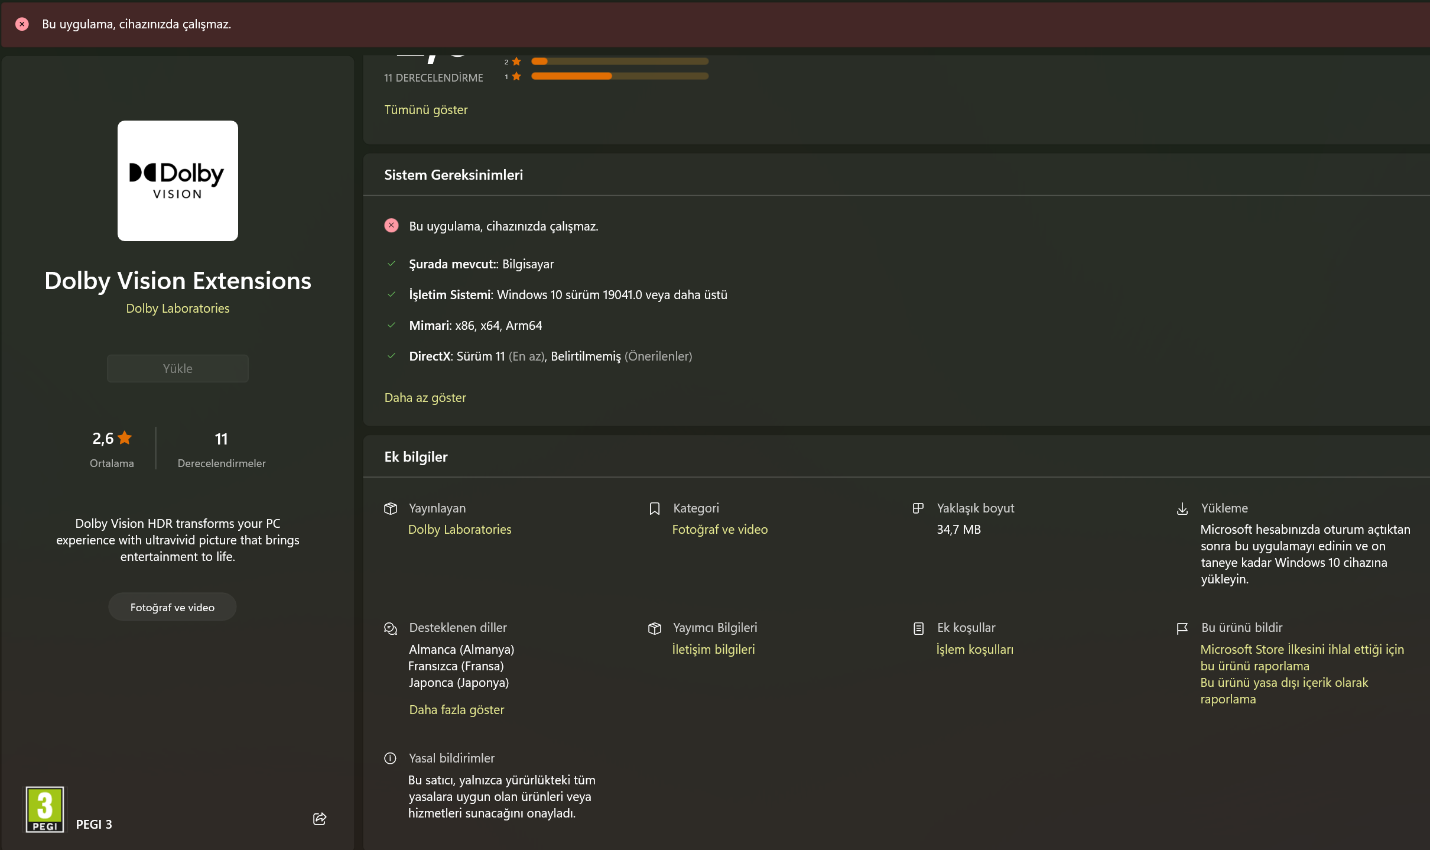Click the PEGI 3 rating badge
The image size is (1430, 850).
45,809
